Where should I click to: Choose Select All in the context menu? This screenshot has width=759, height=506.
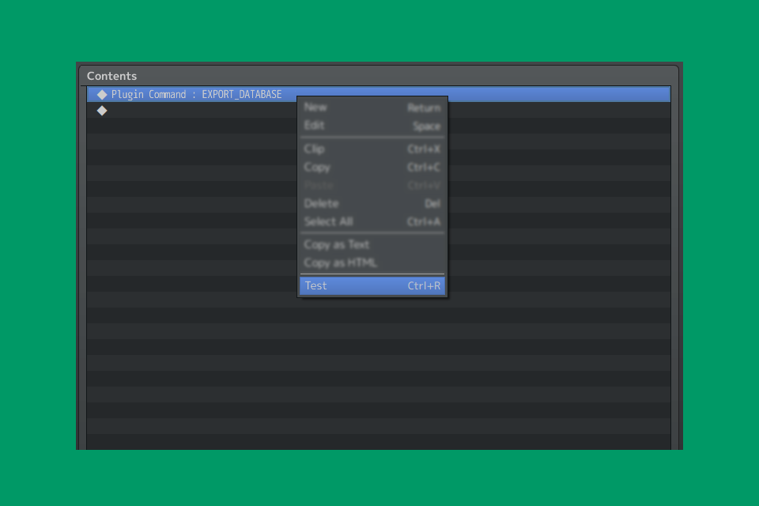pyautogui.click(x=372, y=221)
